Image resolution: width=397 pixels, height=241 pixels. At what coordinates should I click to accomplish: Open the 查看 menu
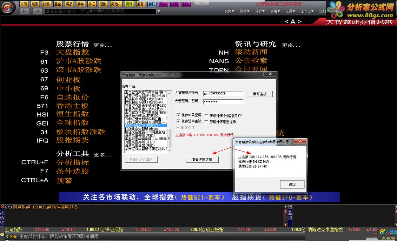point(245,11)
